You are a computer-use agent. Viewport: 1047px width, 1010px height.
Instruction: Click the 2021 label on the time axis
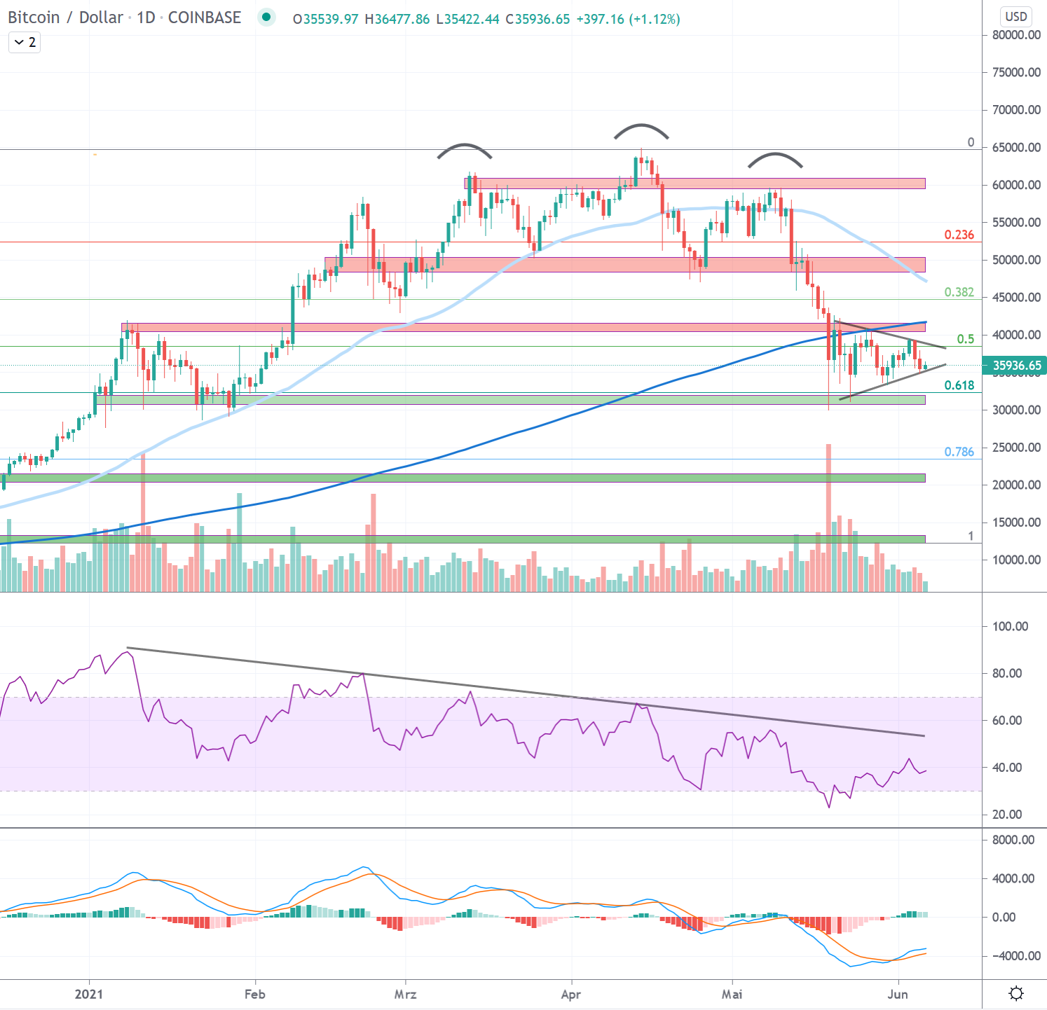pos(89,995)
